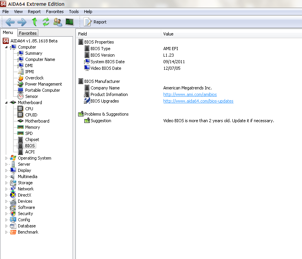Select the Memory module icon

(x=20, y=127)
